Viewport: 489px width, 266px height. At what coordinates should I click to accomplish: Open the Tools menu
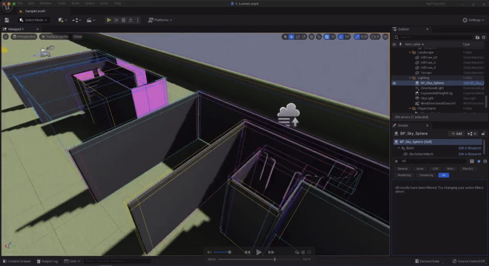(62, 3)
